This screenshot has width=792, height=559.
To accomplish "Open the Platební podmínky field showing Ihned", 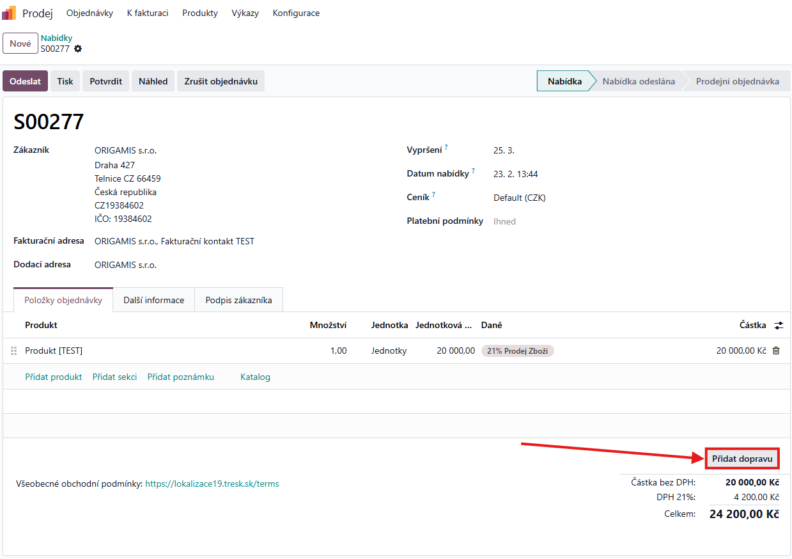I will pos(504,221).
